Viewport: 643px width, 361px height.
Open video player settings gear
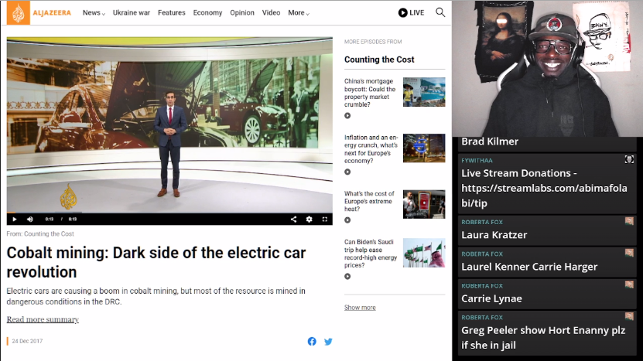click(x=309, y=219)
